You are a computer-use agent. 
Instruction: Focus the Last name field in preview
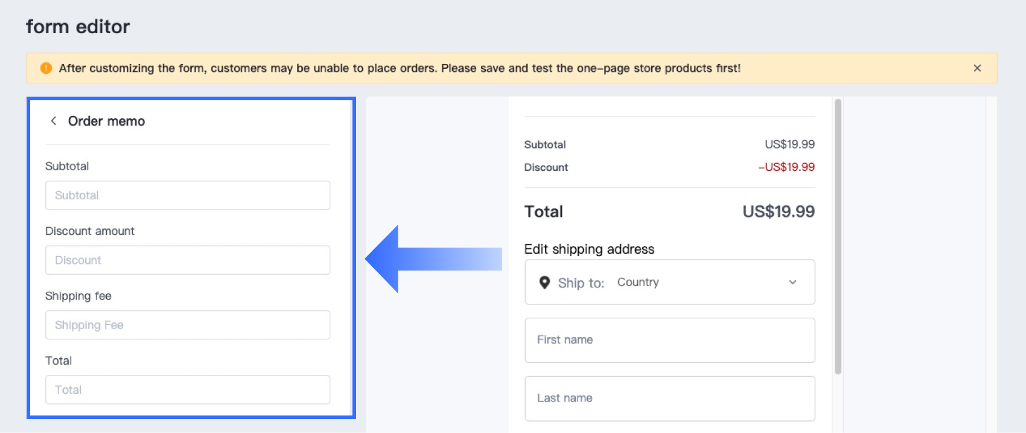(670, 399)
